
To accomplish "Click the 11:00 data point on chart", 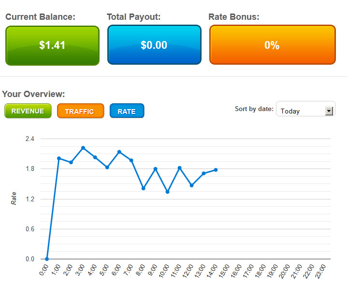I will coord(180,168).
